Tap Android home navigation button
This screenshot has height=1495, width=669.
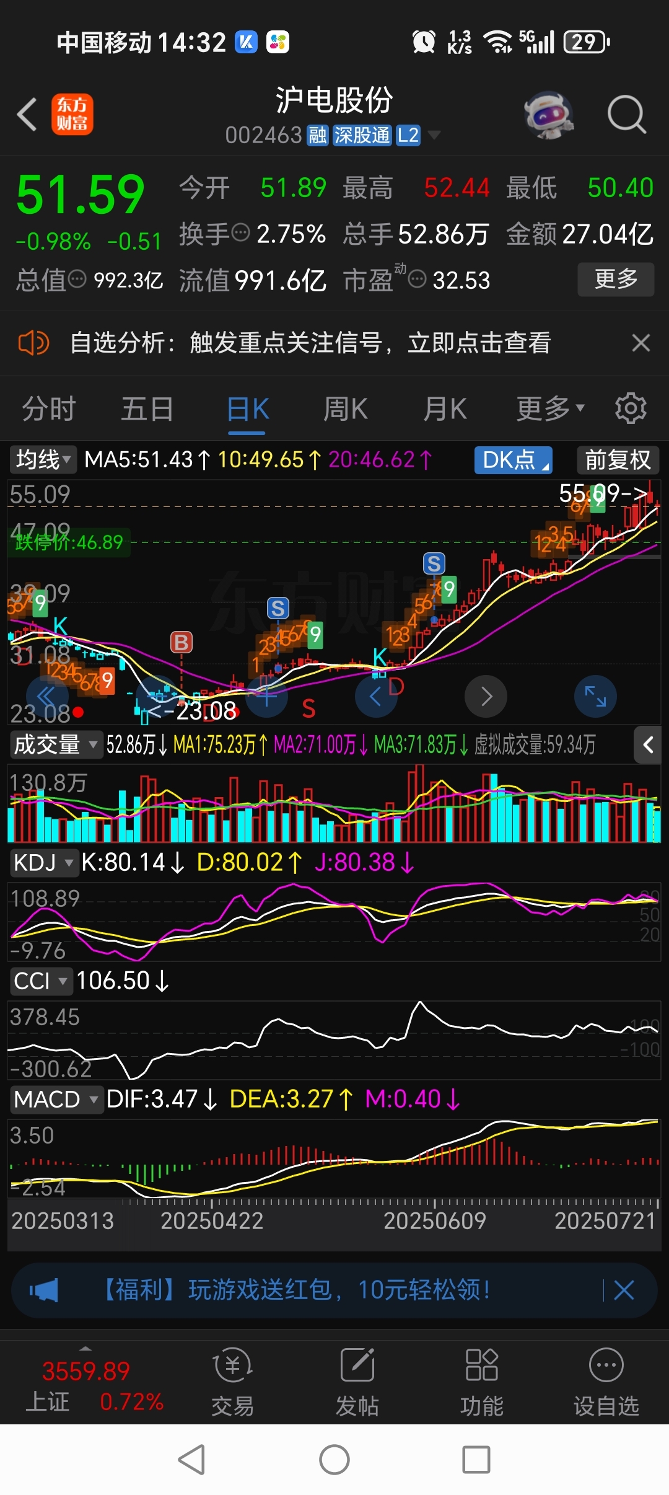334,1460
